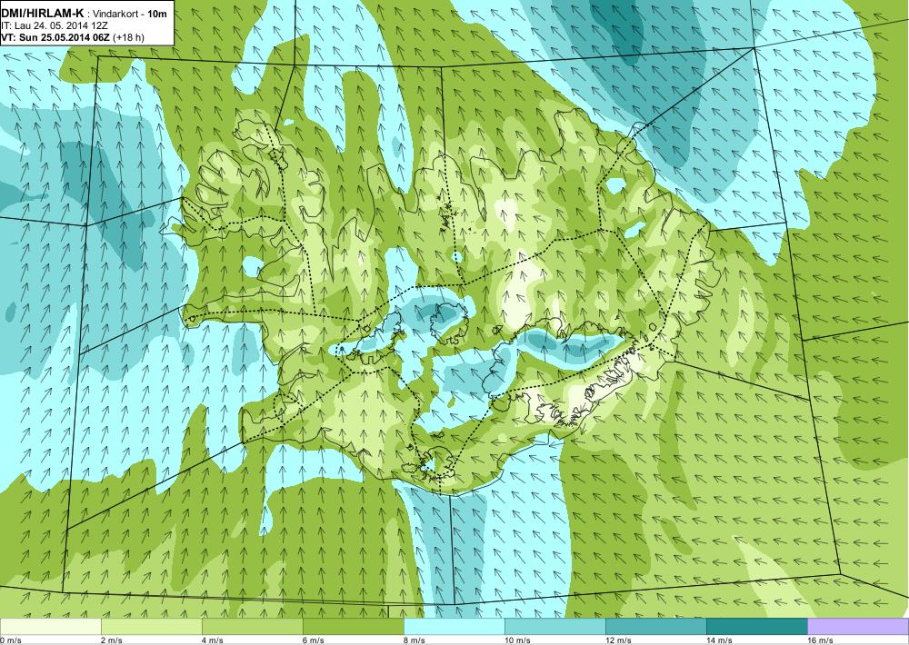Click the 'VT: Sun 25.05.2014 06Z' line
Viewport: 909px width, 645px height.
[x=55, y=37]
